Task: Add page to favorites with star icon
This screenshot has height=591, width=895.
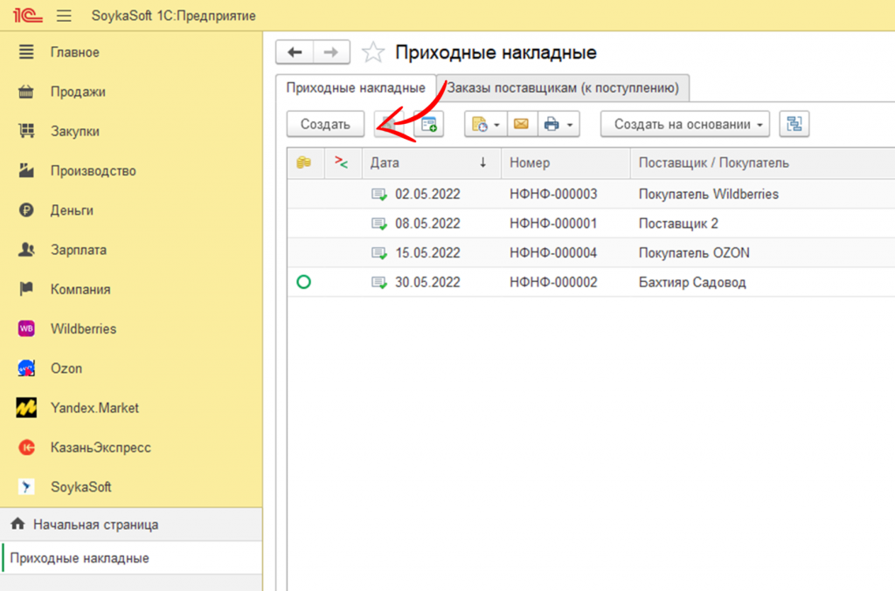Action: pyautogui.click(x=373, y=53)
